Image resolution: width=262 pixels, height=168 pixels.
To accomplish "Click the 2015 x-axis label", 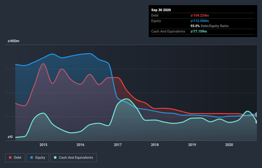I will [x=43, y=145].
